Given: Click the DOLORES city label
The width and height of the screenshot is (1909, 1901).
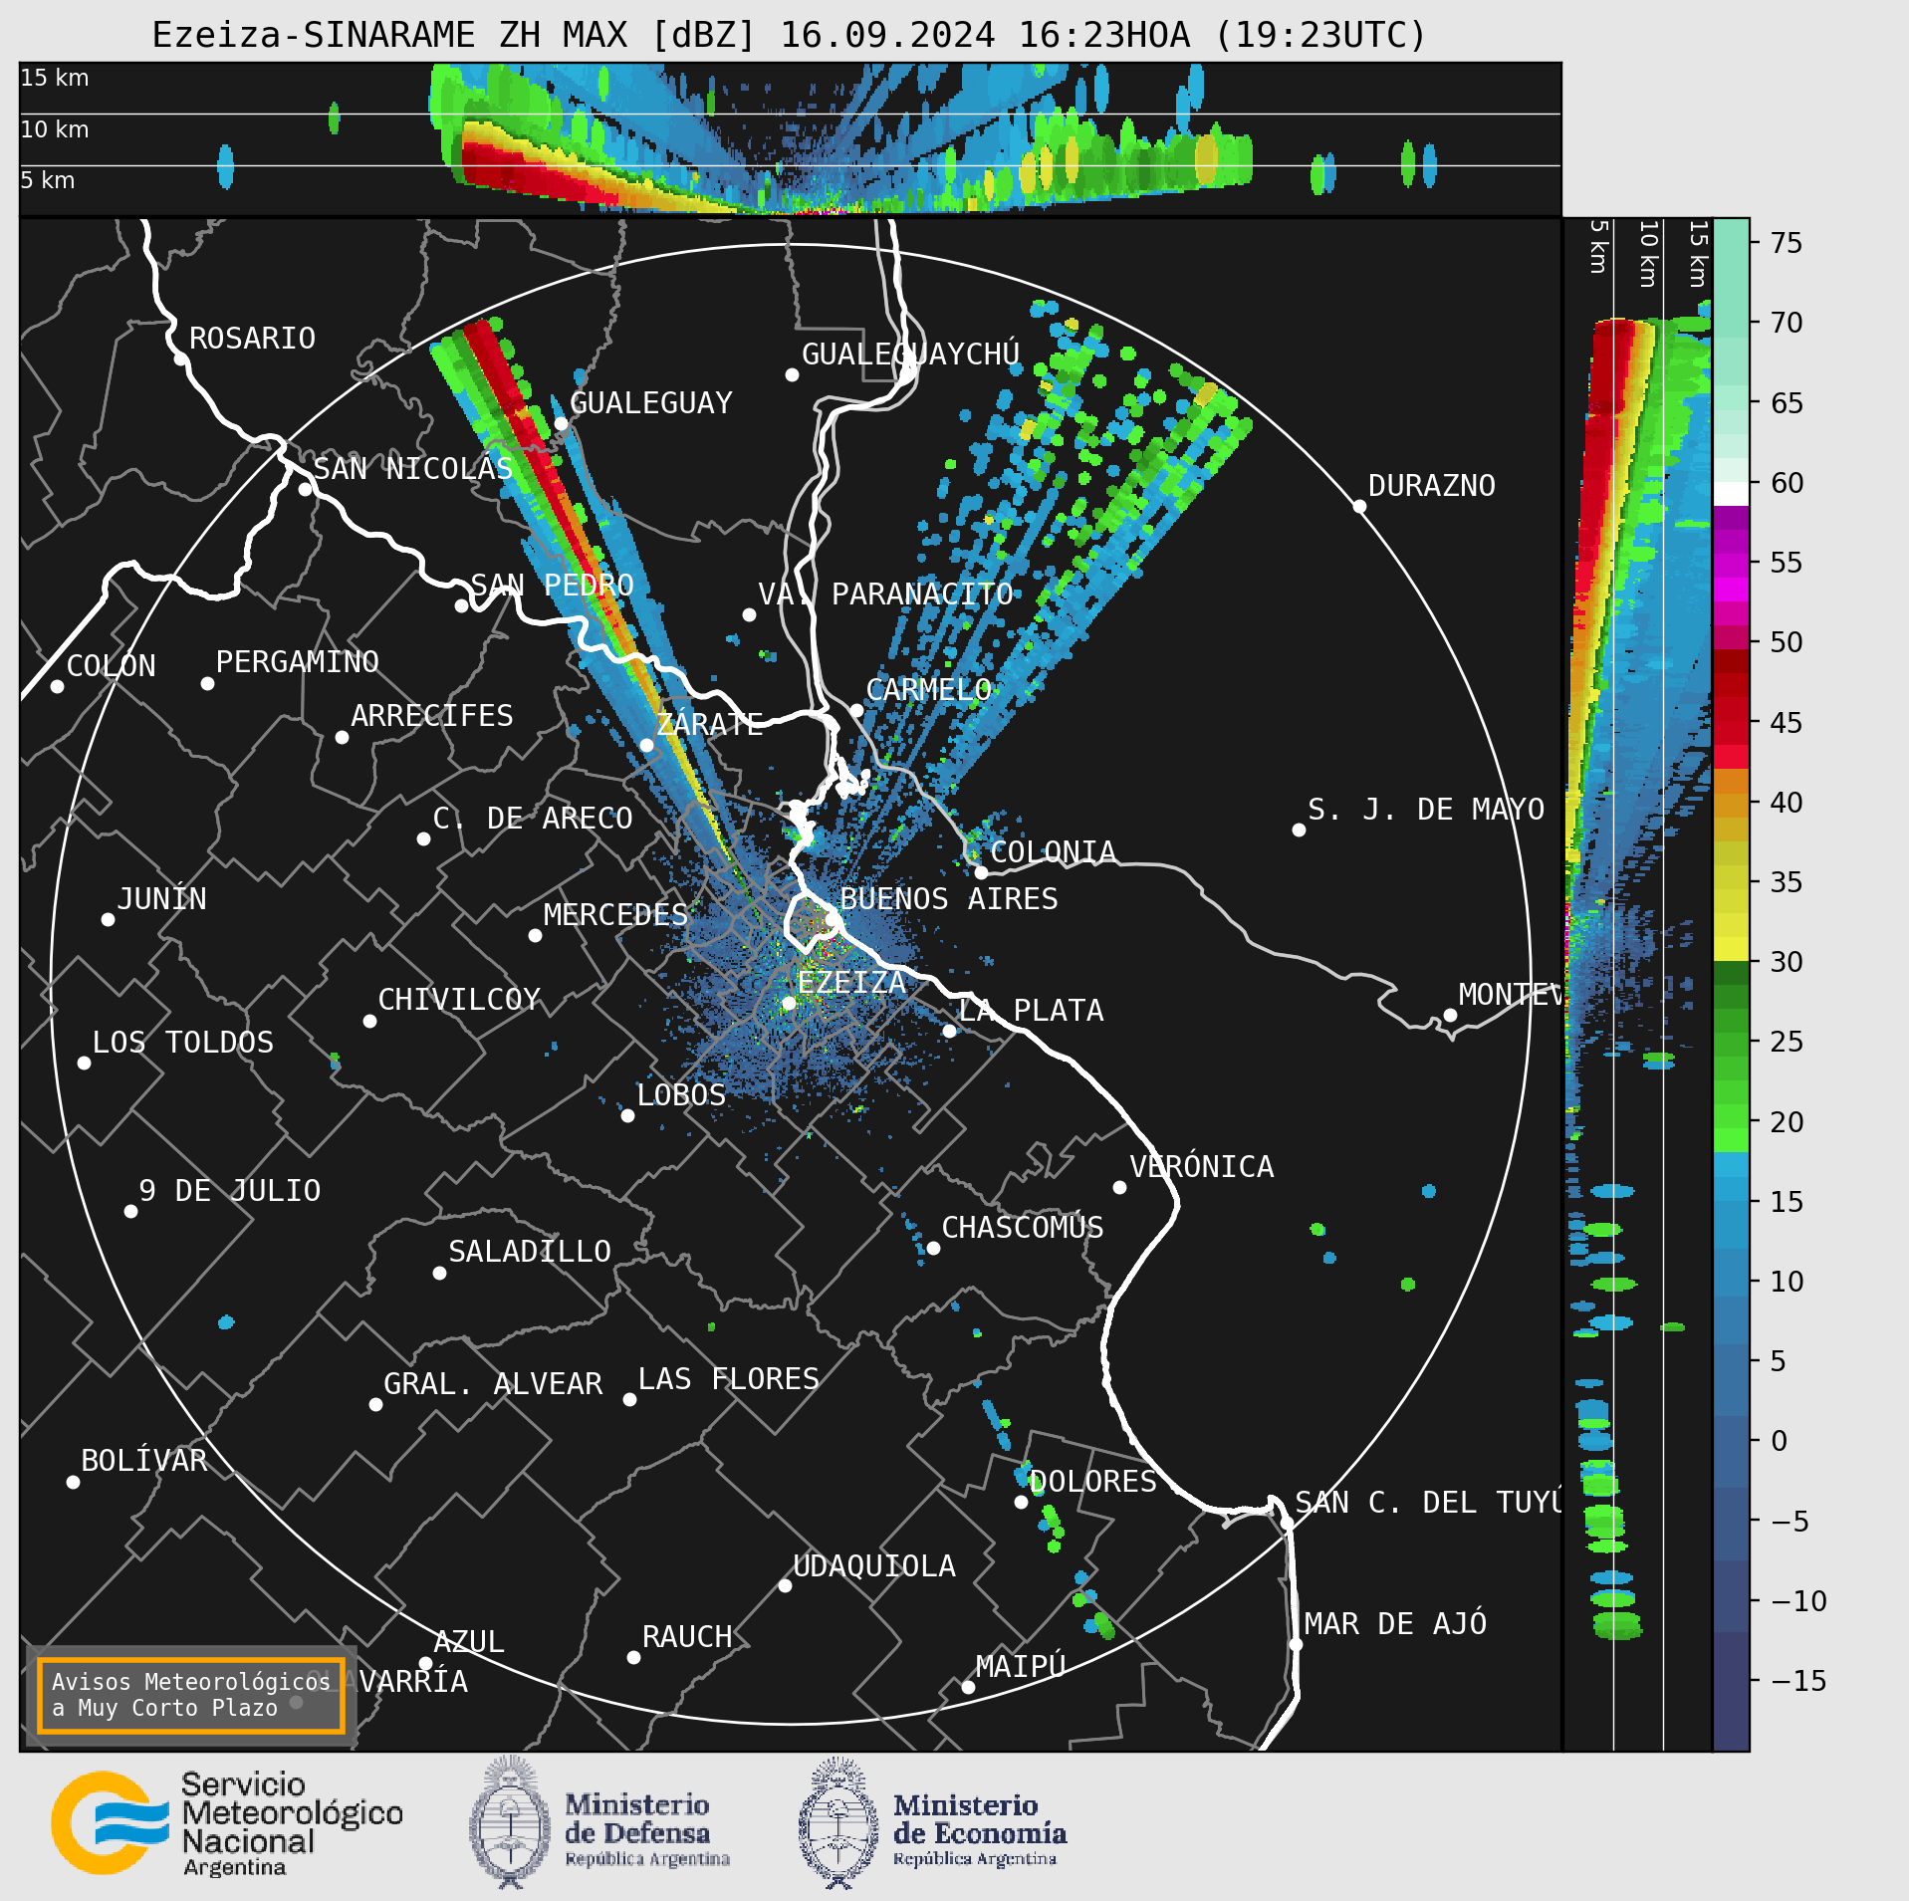Looking at the screenshot, I should tap(1092, 1482).
